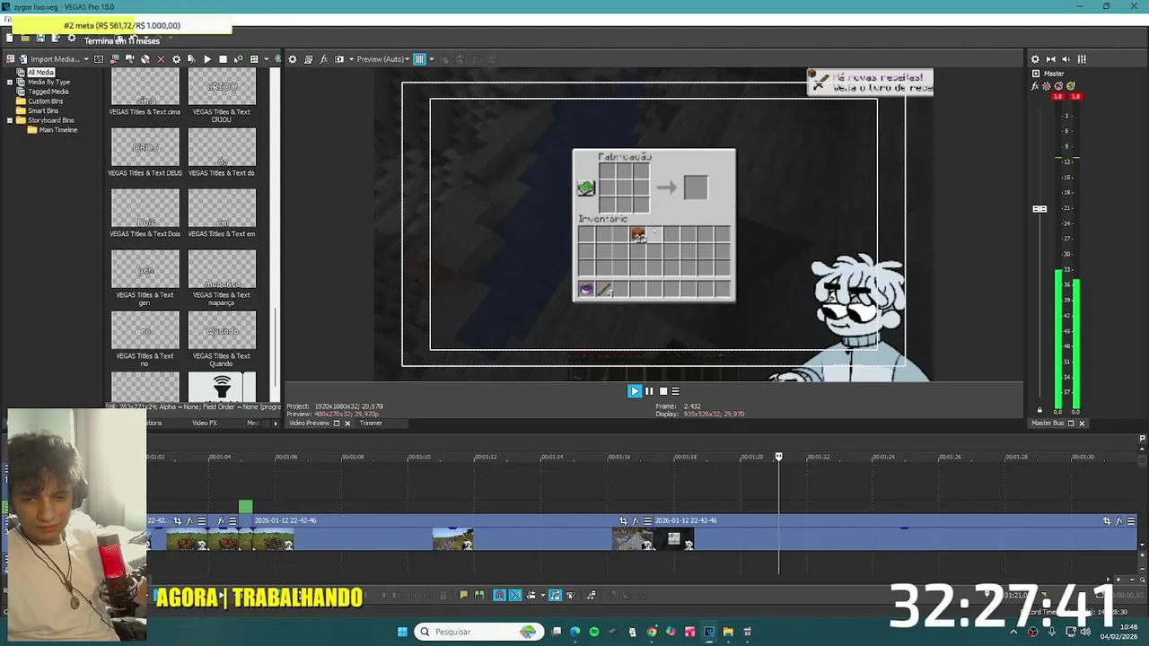The image size is (1149, 646).
Task: Open the Project Media views icon
Action: (254, 59)
